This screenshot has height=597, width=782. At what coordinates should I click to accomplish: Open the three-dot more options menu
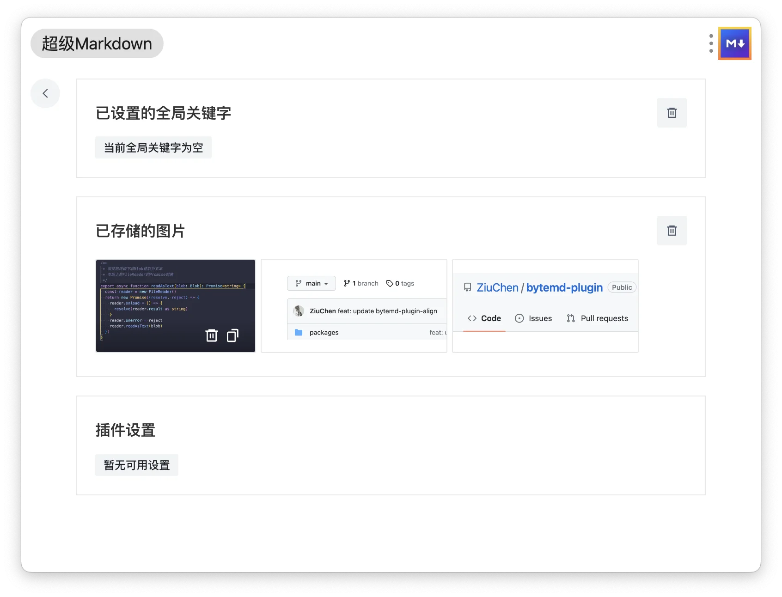[x=711, y=43]
